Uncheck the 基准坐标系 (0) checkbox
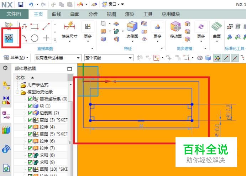The image size is (246, 176). pos(30,99)
